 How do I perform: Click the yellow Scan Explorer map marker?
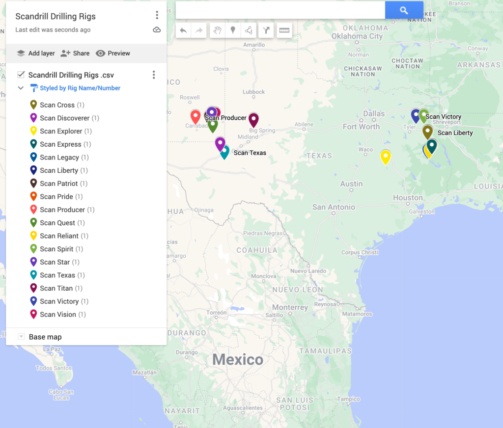(386, 156)
